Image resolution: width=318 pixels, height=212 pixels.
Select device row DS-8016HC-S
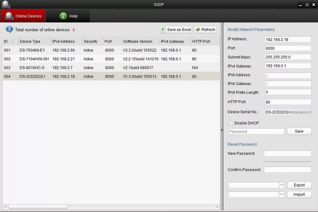pyautogui.click(x=111, y=68)
